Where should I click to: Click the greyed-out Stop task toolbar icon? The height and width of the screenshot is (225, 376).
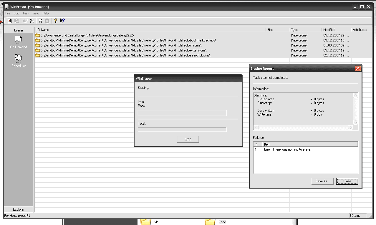pyautogui.click(x=47, y=21)
